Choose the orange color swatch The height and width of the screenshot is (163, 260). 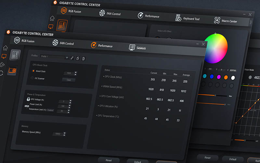[226, 77]
